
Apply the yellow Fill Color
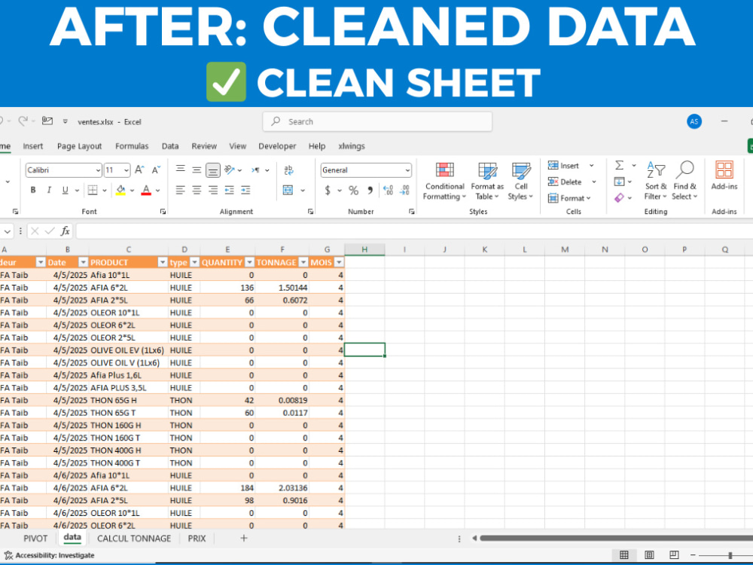pyautogui.click(x=120, y=191)
